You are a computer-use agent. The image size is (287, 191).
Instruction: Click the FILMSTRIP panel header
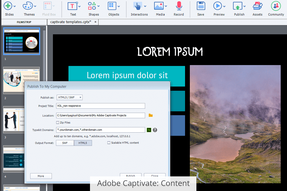[24, 22]
